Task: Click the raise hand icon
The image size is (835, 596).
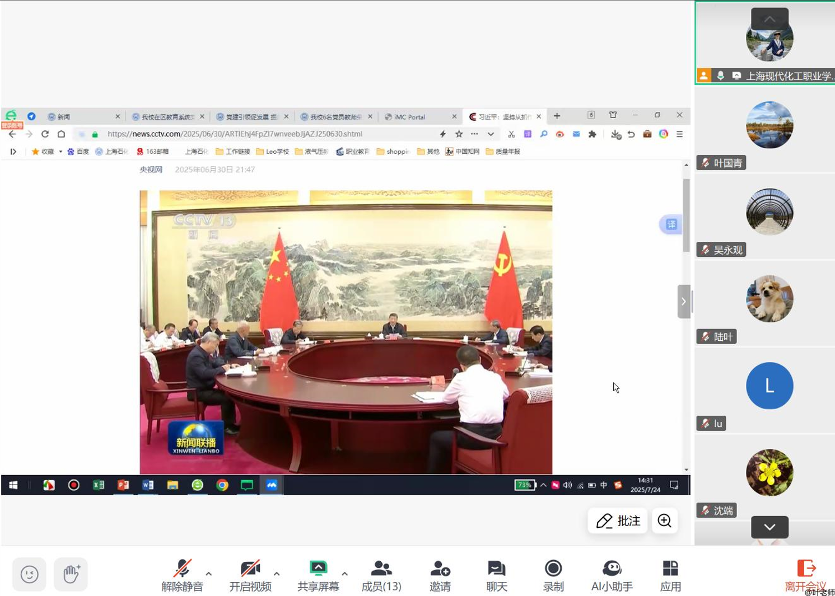Action: pyautogui.click(x=71, y=574)
